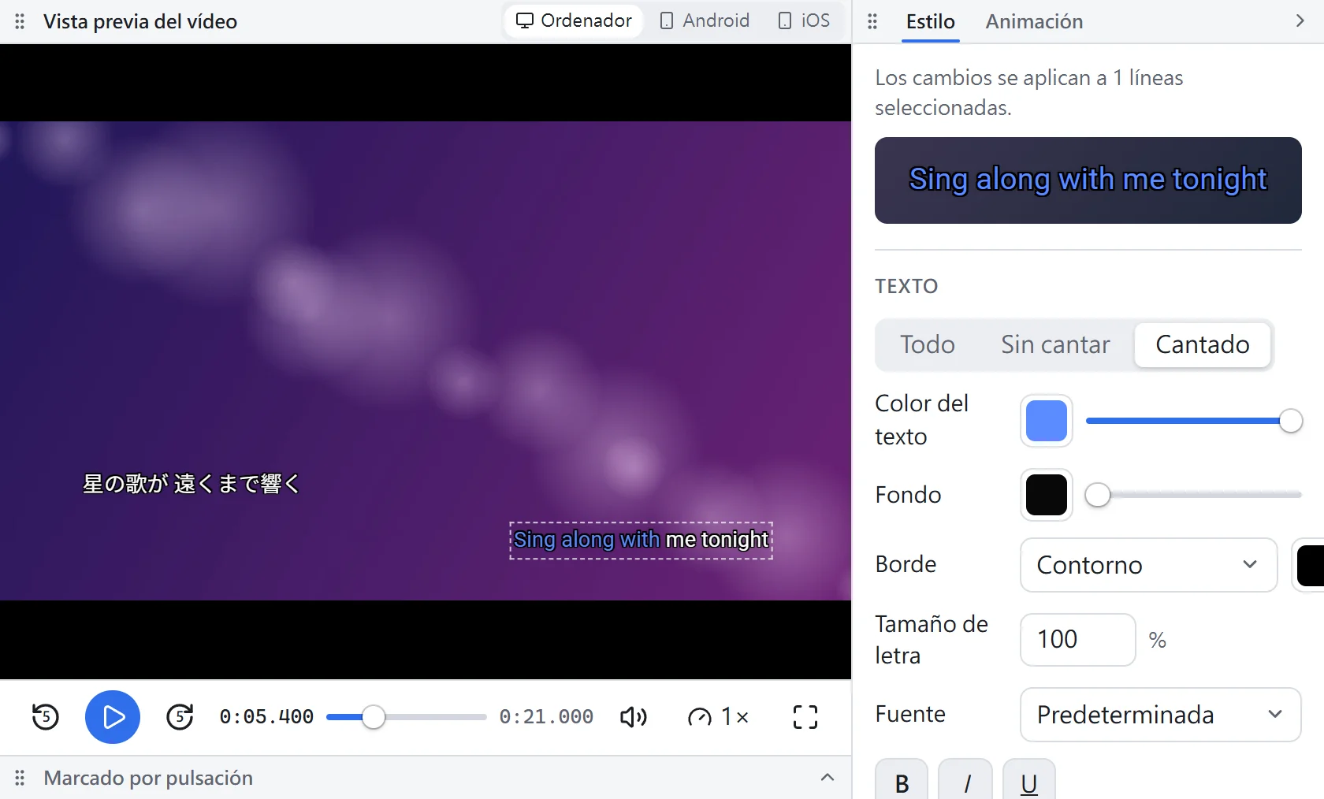Open the Fuente Predeterminada dropdown
The height and width of the screenshot is (799, 1324).
1160,715
